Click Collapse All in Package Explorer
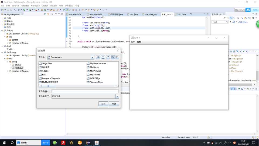Screen dimensions: 259x146 pos(45,14)
